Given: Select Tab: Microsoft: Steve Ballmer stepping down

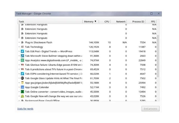Looking at the screenshot, I should 87,56.
